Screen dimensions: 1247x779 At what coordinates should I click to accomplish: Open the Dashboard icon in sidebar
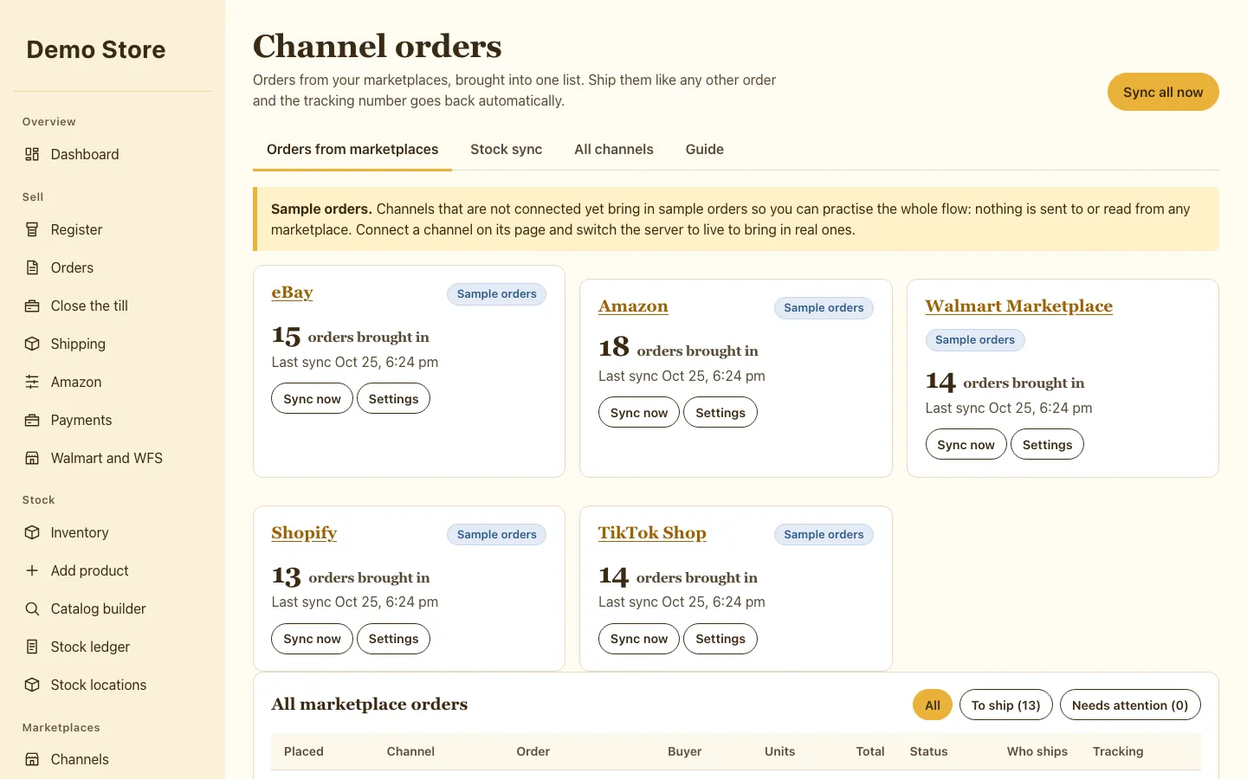(32, 154)
